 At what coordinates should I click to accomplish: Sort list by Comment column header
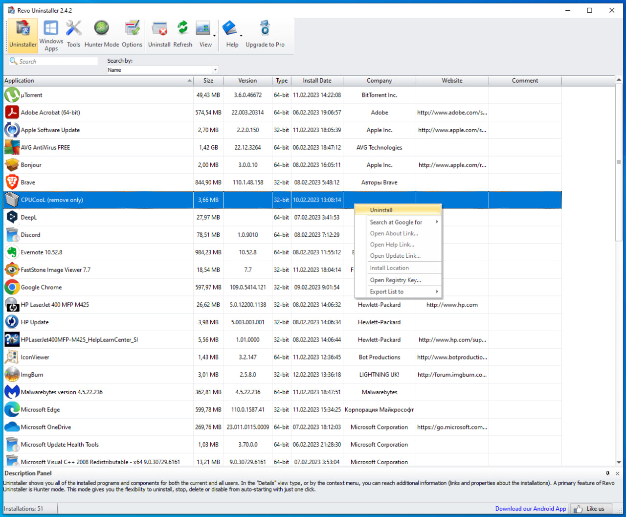(x=525, y=81)
